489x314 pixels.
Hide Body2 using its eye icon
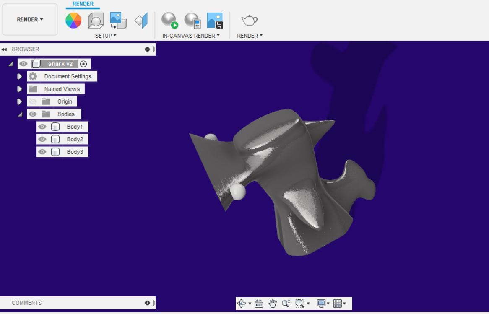coord(42,139)
